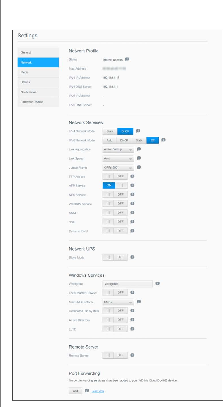
Task: Open the Link Aggregation dropdown
Action: (x=118, y=149)
